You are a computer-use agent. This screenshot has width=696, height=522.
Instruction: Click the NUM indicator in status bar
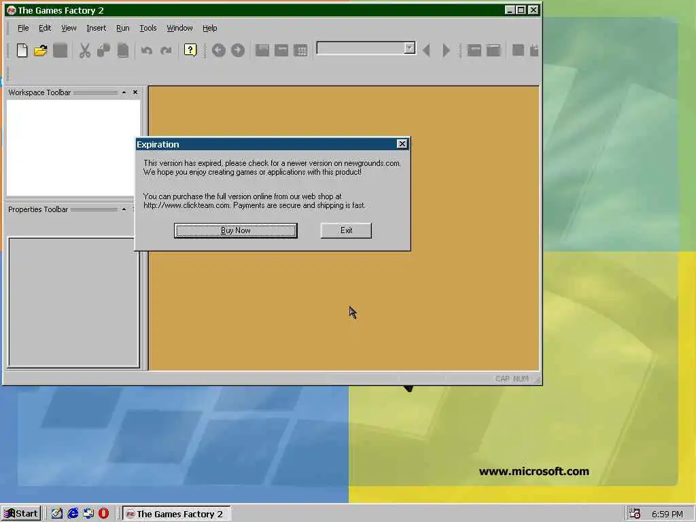pyautogui.click(x=521, y=379)
